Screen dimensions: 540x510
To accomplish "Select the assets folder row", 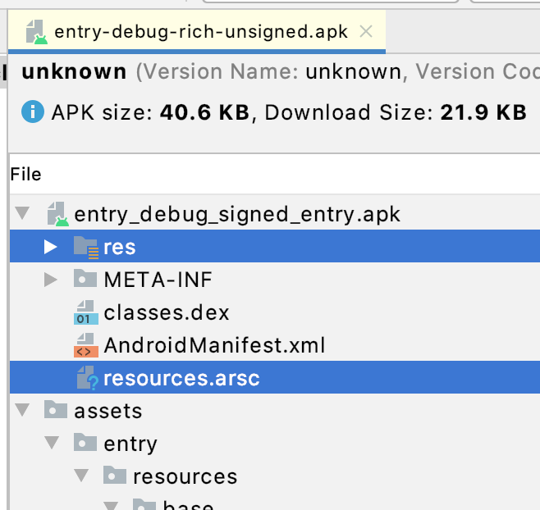I will [275, 411].
